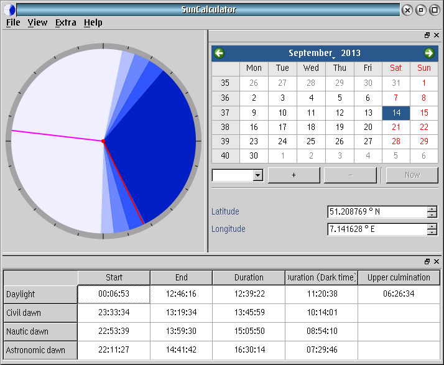The height and width of the screenshot is (365, 444).
Task: Float the times table dock panel
Action: 427,261
